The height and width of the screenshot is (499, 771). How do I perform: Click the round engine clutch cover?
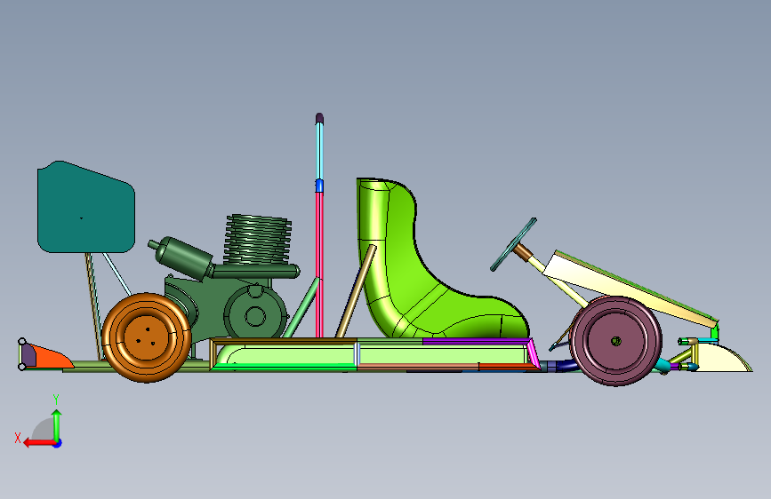(x=255, y=316)
